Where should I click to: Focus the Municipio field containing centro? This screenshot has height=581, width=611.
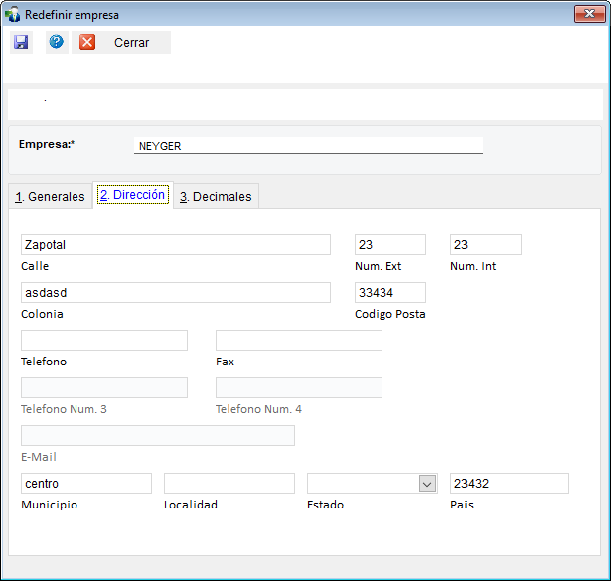pos(86,484)
